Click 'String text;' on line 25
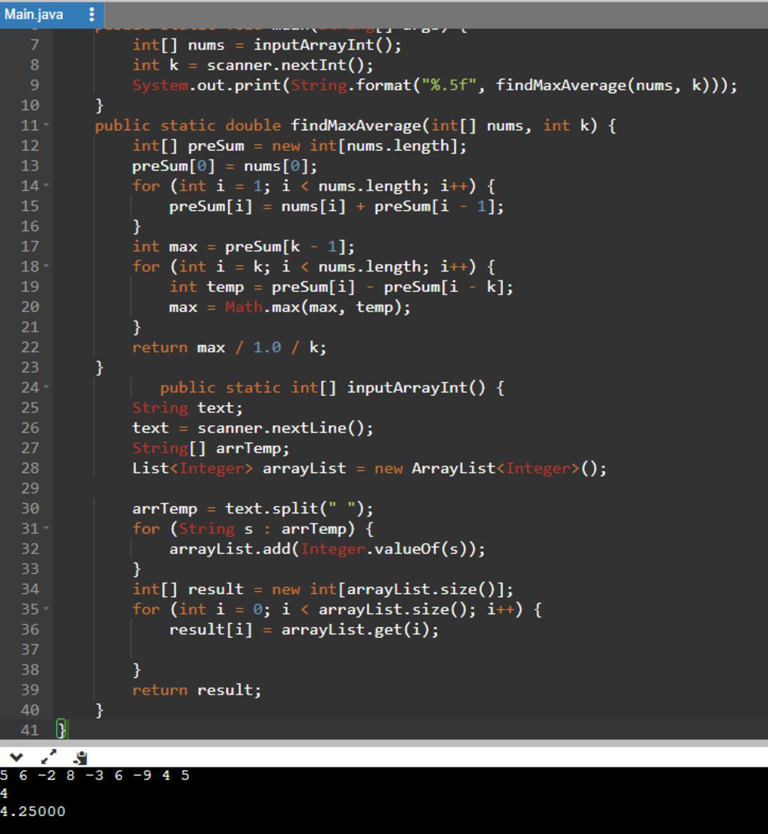This screenshot has height=834, width=768. tap(187, 408)
